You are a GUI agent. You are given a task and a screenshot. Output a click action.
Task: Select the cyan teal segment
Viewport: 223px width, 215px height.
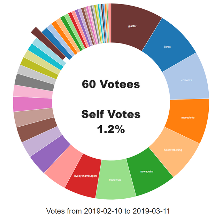46,57
